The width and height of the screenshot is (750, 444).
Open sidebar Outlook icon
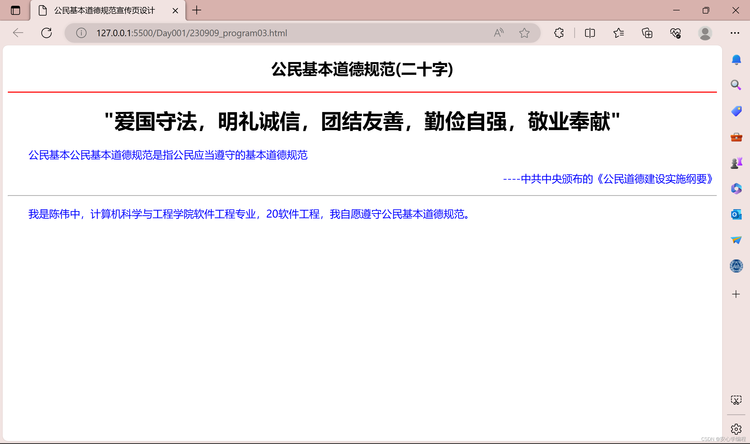(x=736, y=214)
